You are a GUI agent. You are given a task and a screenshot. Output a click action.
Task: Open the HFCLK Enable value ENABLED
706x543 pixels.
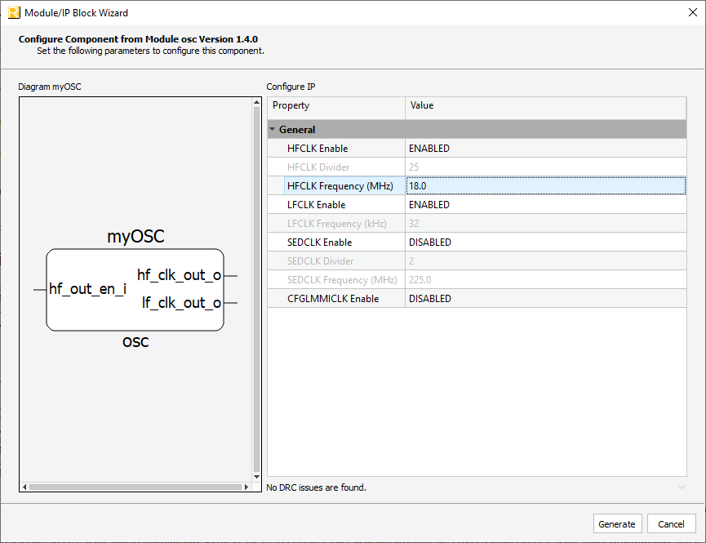546,149
